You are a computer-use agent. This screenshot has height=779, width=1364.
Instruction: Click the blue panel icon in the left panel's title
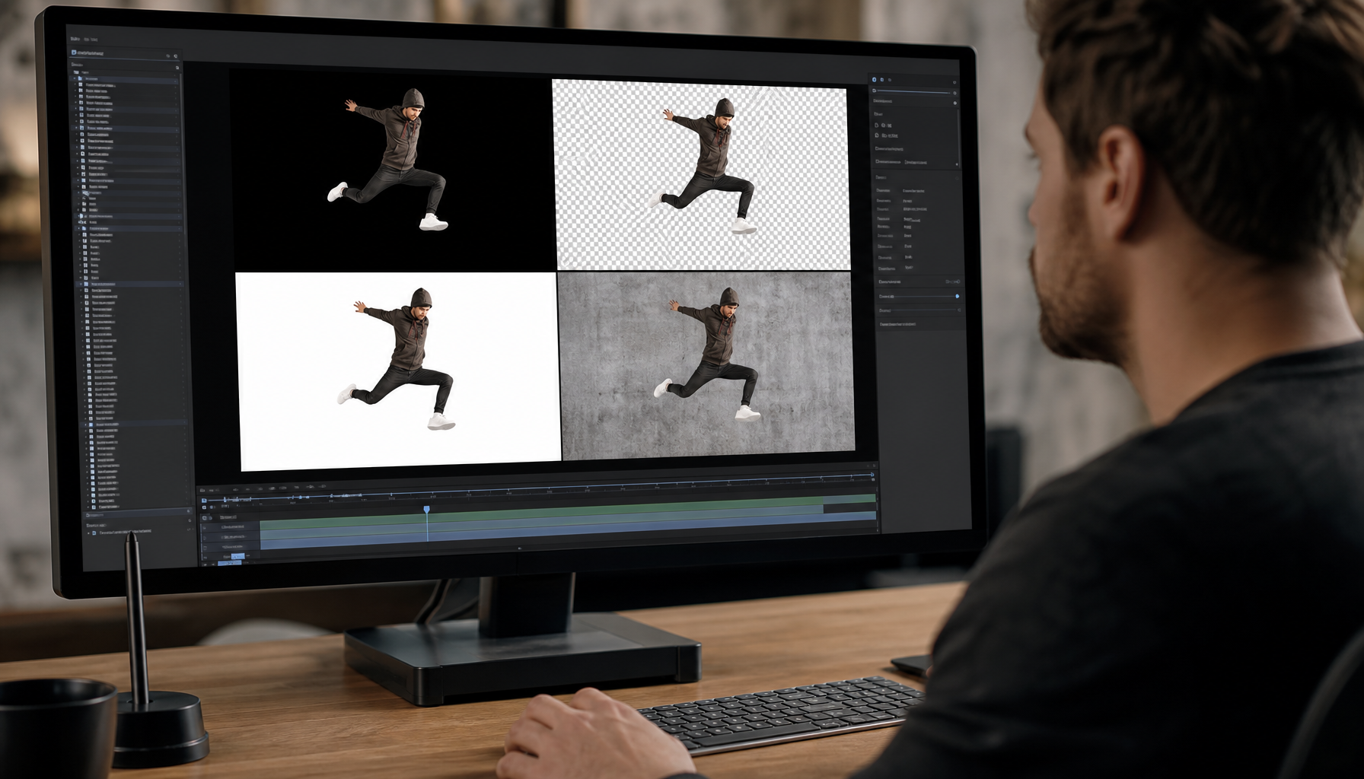74,52
